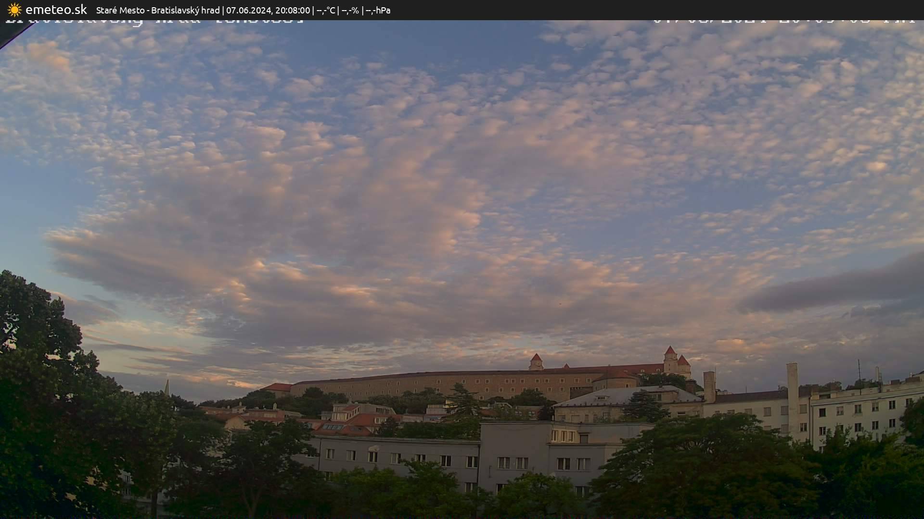Click the dark gray cloud at right edge
Viewport: 924px width, 519px height.
point(837,288)
